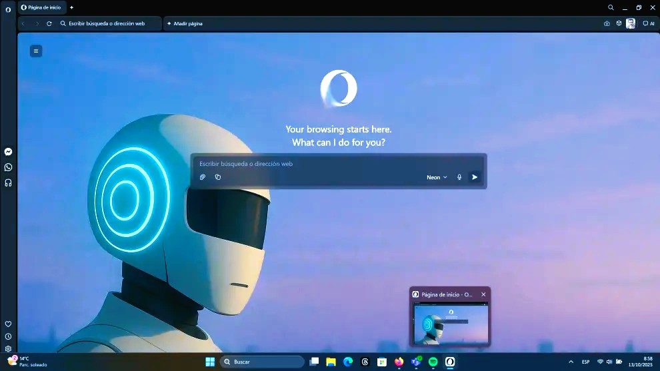The height and width of the screenshot is (371, 660).
Task: Open sidebar settings gear icon
Action: pos(8,348)
